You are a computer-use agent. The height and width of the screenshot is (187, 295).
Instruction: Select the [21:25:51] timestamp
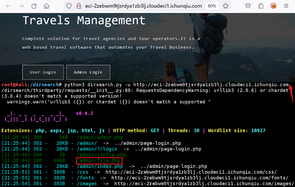pyautogui.click(x=16, y=172)
